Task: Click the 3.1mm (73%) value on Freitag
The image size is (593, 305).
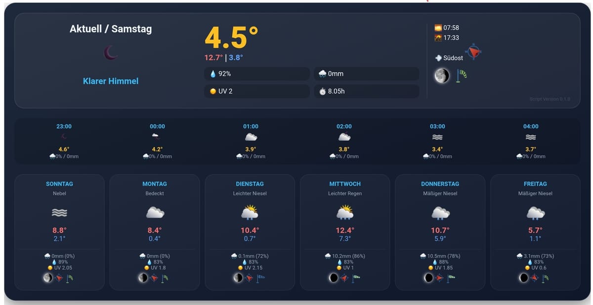Action: (540, 256)
